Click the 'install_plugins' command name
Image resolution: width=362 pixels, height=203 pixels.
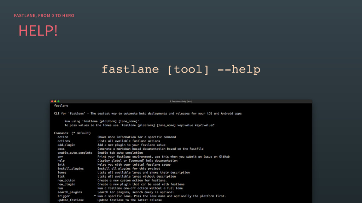coord(71,168)
